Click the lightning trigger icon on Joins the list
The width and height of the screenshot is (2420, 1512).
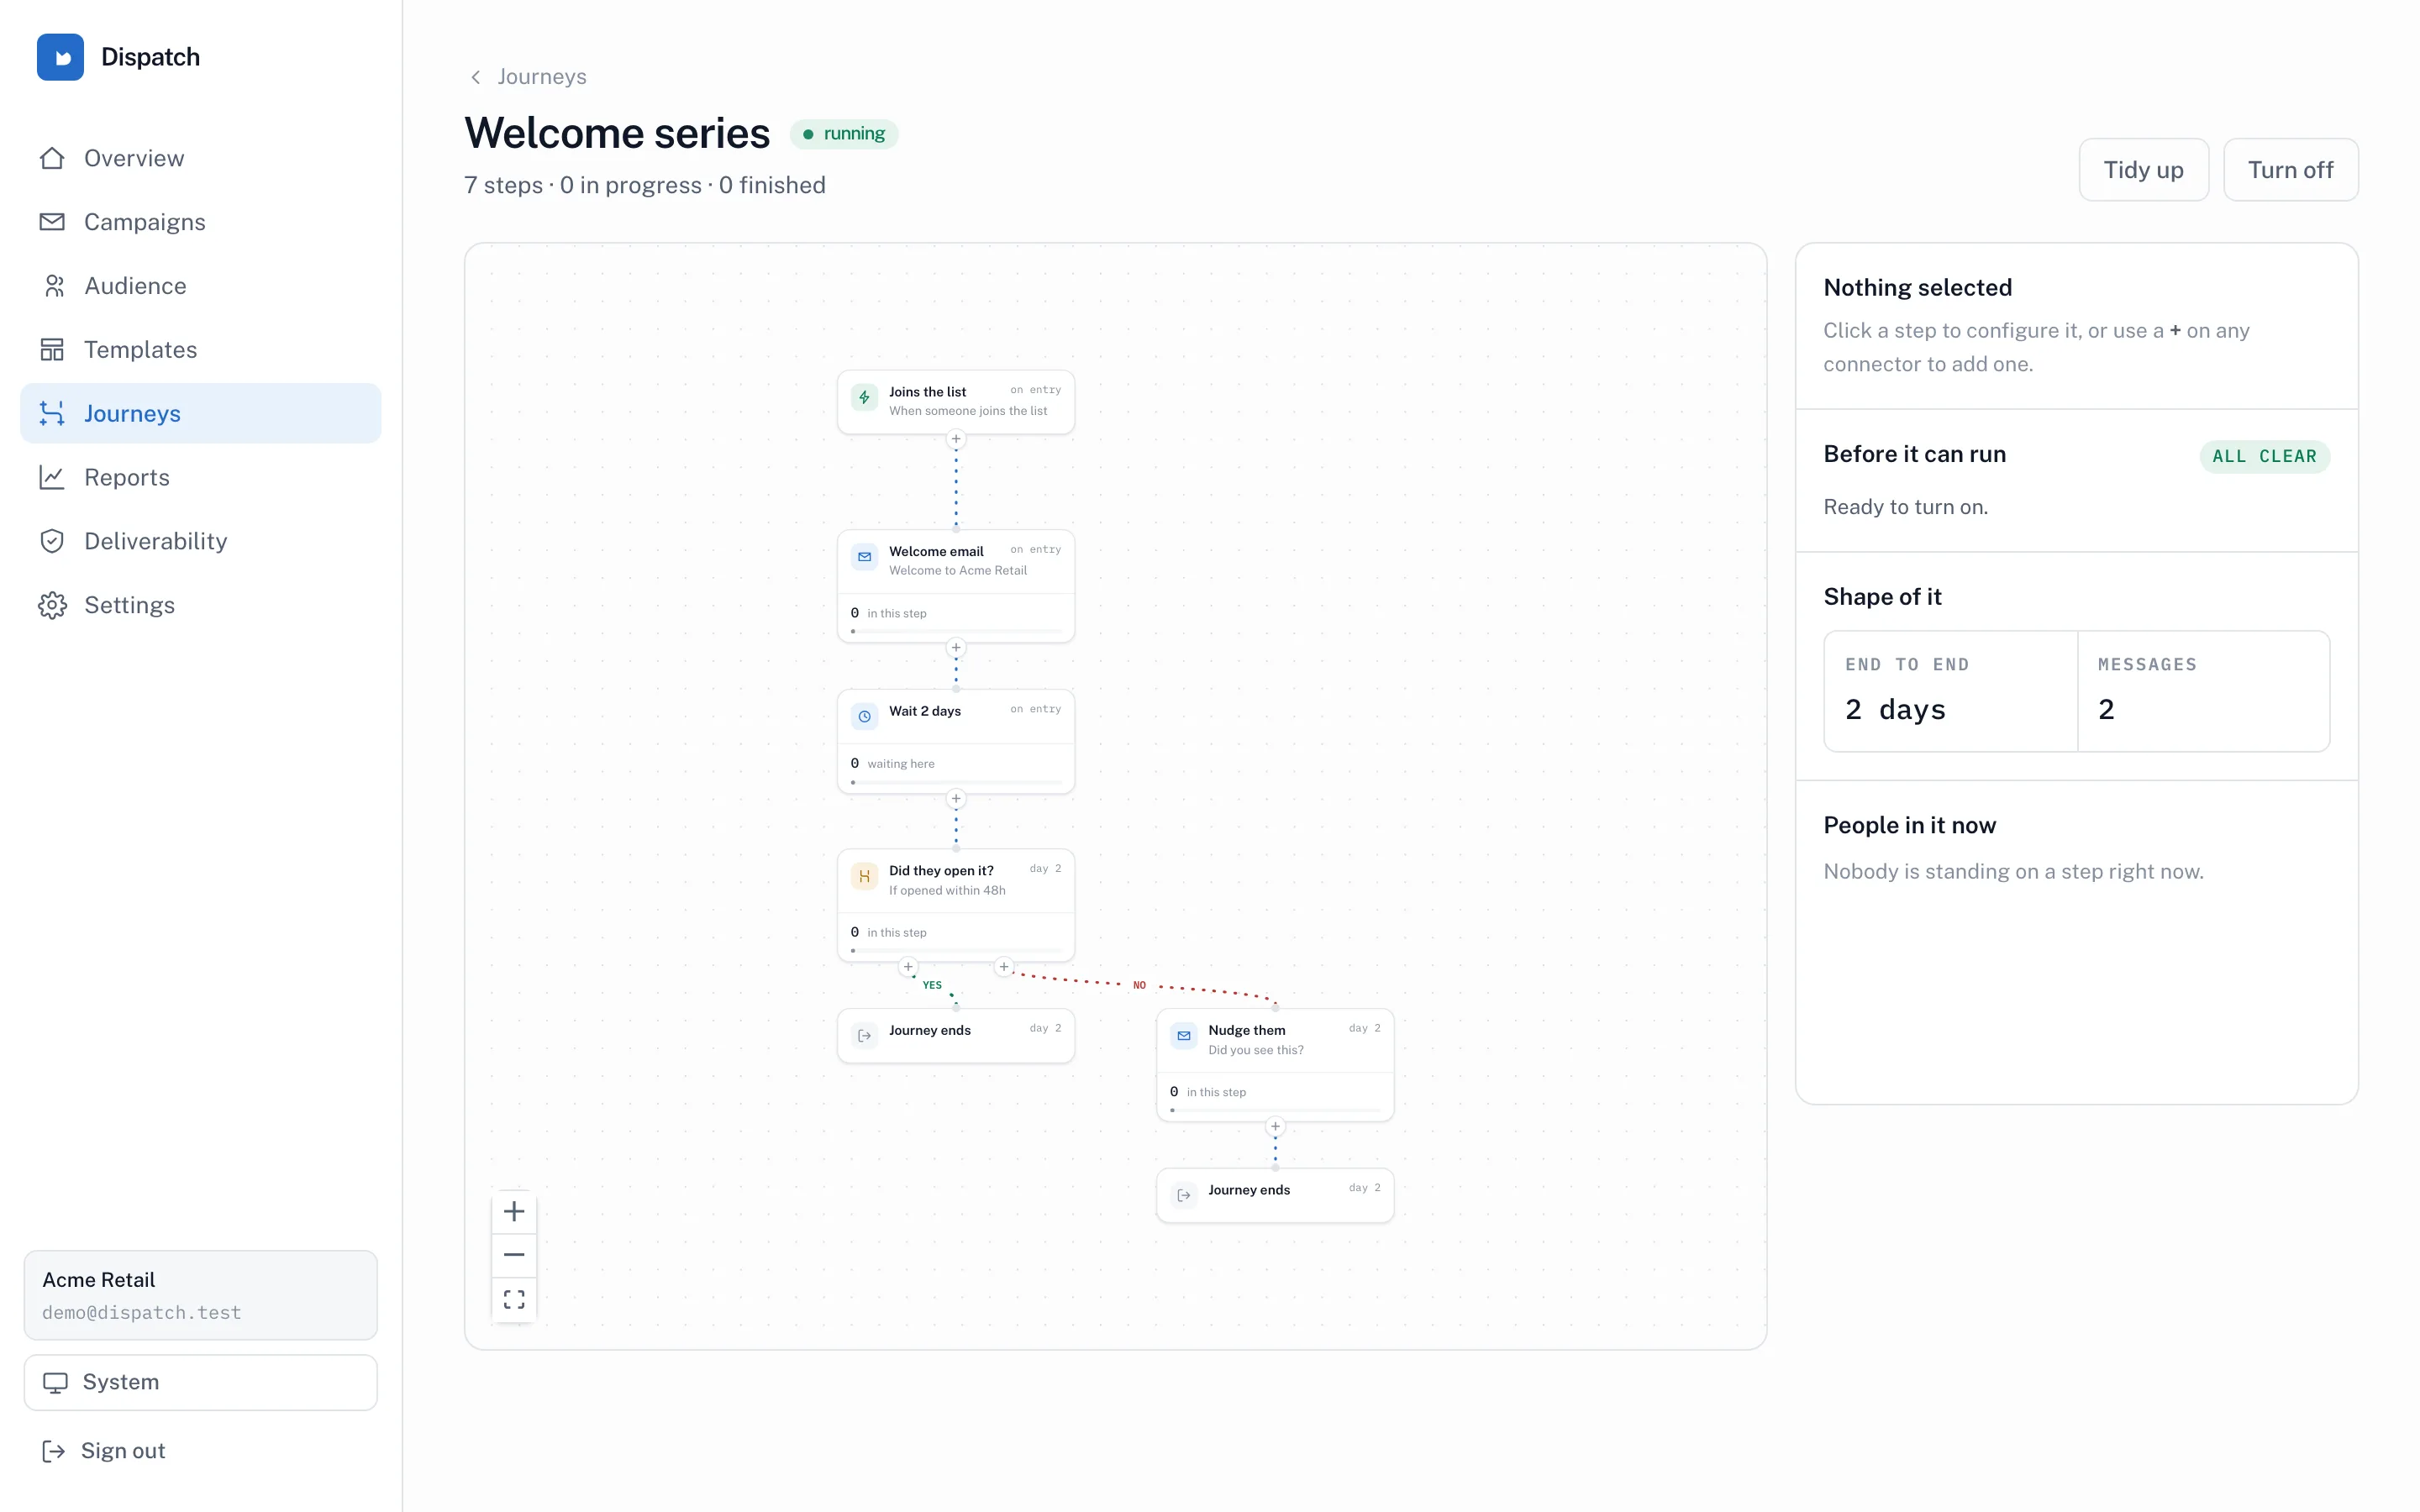tap(864, 397)
